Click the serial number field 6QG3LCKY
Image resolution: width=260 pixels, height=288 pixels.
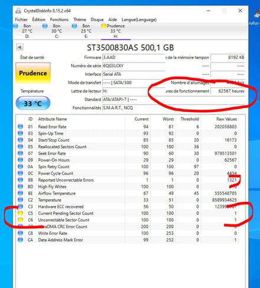[x=134, y=66]
